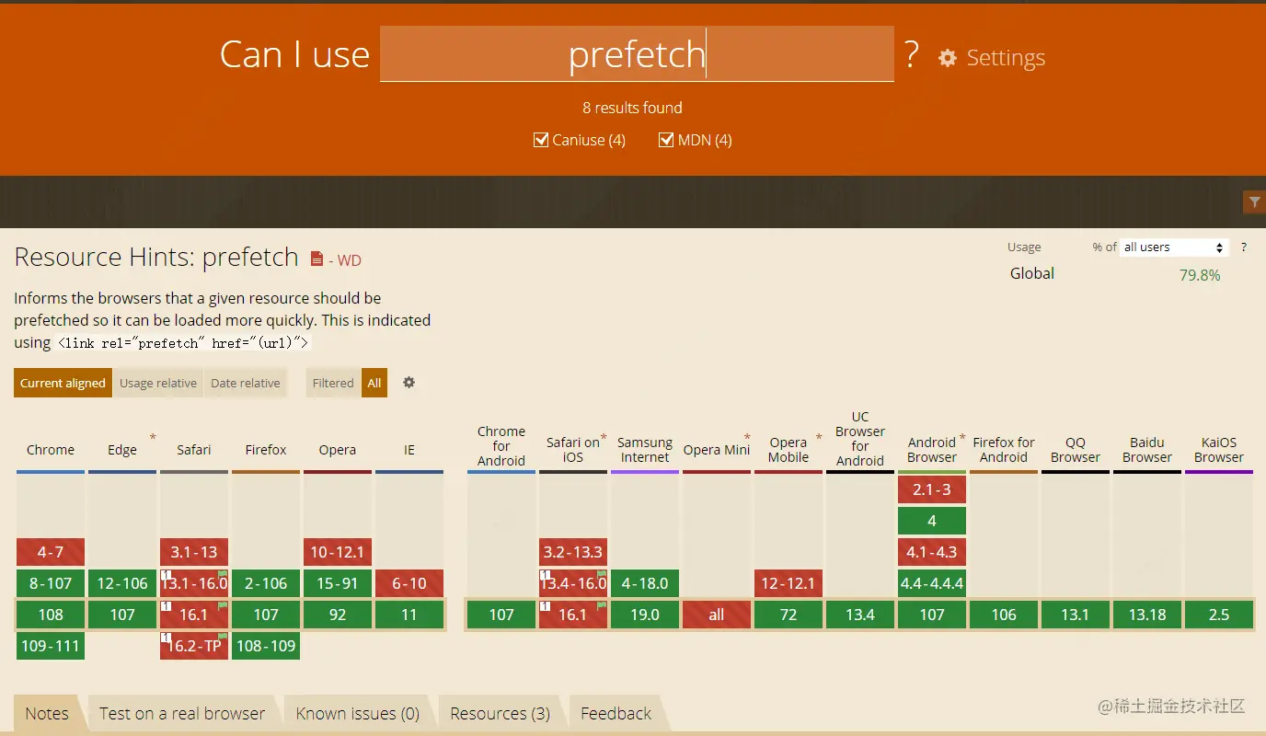This screenshot has width=1266, height=736.
Task: Click the question mark after search box
Action: click(911, 55)
